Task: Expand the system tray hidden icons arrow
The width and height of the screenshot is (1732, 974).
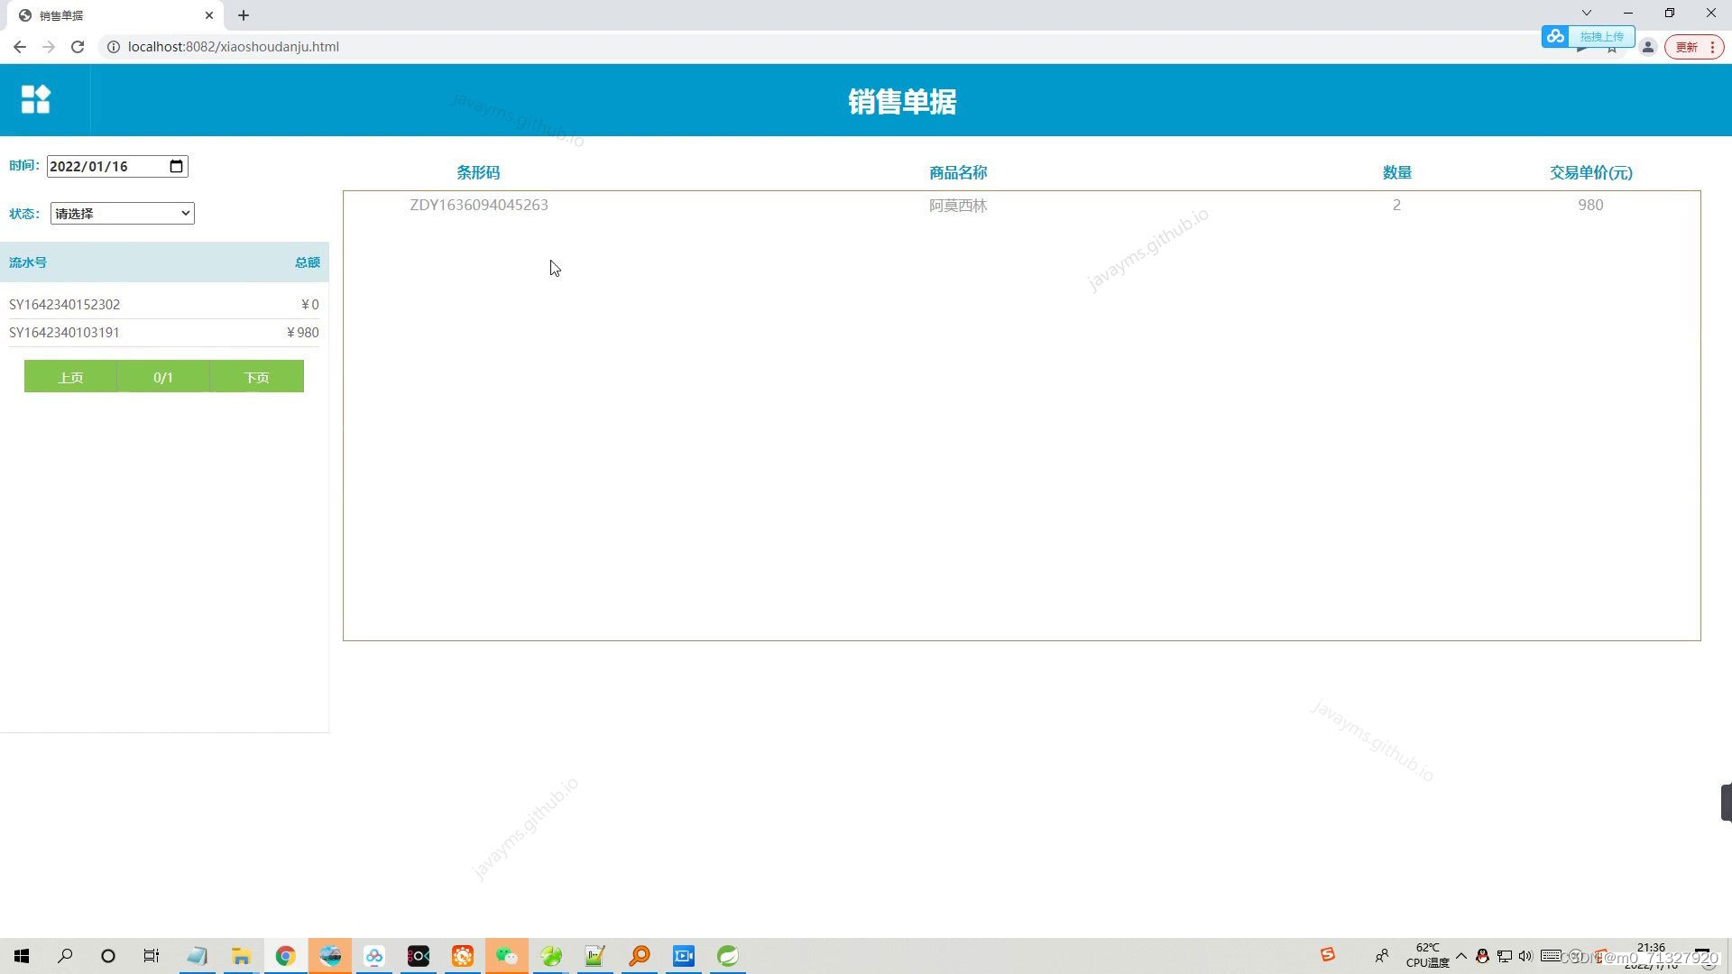Action: tap(1461, 956)
